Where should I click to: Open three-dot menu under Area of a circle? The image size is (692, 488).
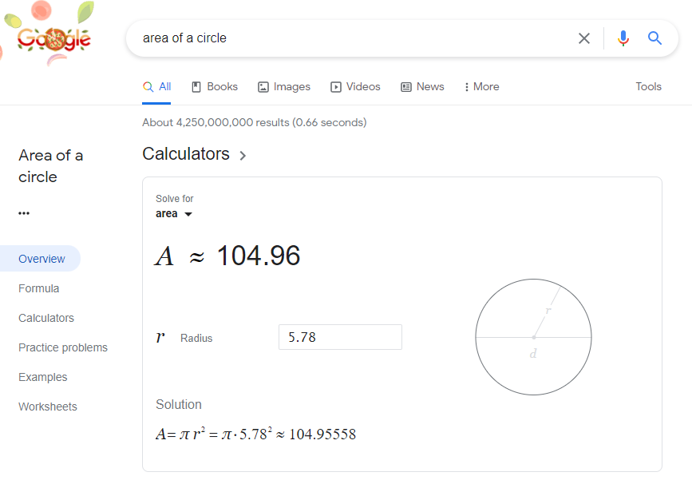24,213
